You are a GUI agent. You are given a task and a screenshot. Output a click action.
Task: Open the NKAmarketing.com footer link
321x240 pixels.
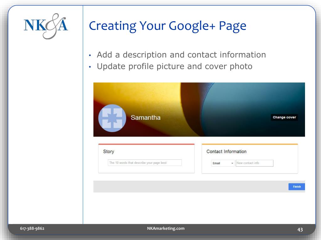click(166, 228)
